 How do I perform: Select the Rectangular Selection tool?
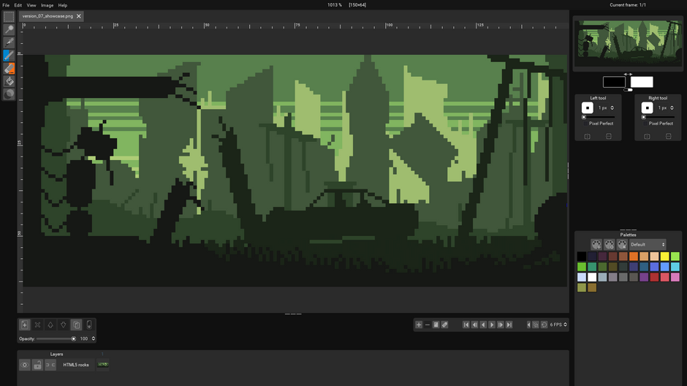(9, 17)
